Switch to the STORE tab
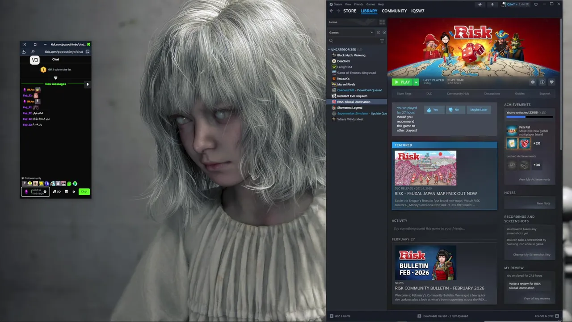The height and width of the screenshot is (322, 572). pyautogui.click(x=349, y=11)
